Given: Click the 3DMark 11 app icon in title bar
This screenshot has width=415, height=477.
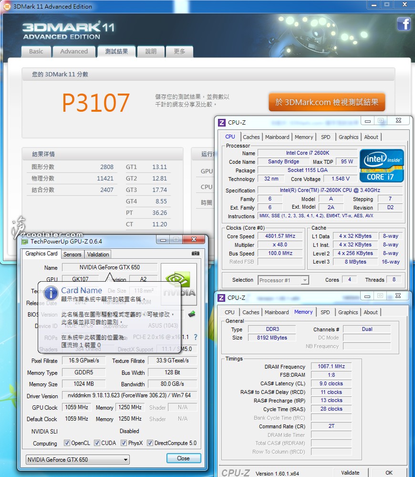Looking at the screenshot, I should tap(7, 6).
